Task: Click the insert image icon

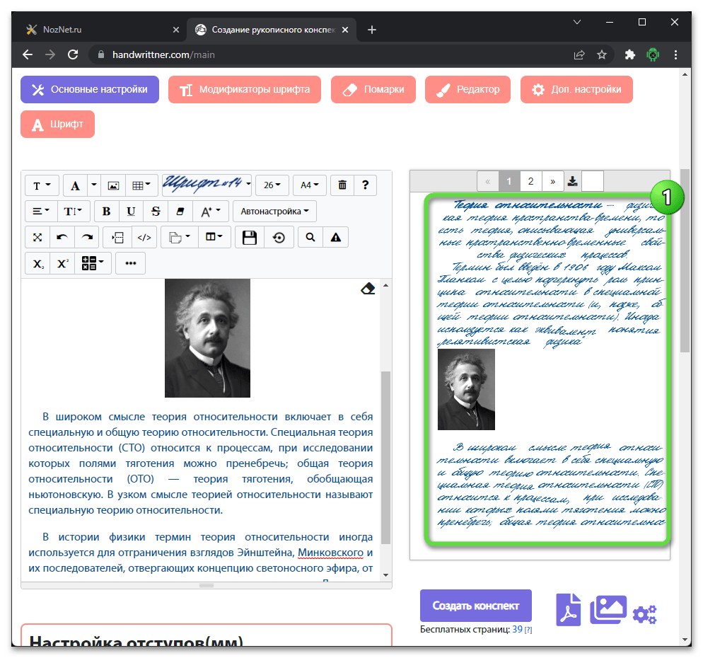Action: (x=113, y=185)
